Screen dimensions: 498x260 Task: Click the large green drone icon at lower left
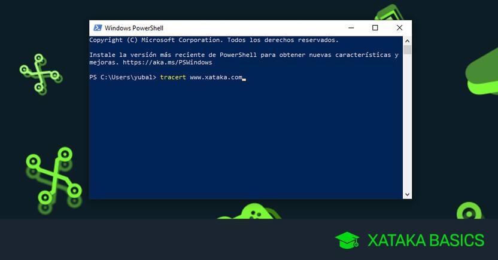tap(53, 176)
